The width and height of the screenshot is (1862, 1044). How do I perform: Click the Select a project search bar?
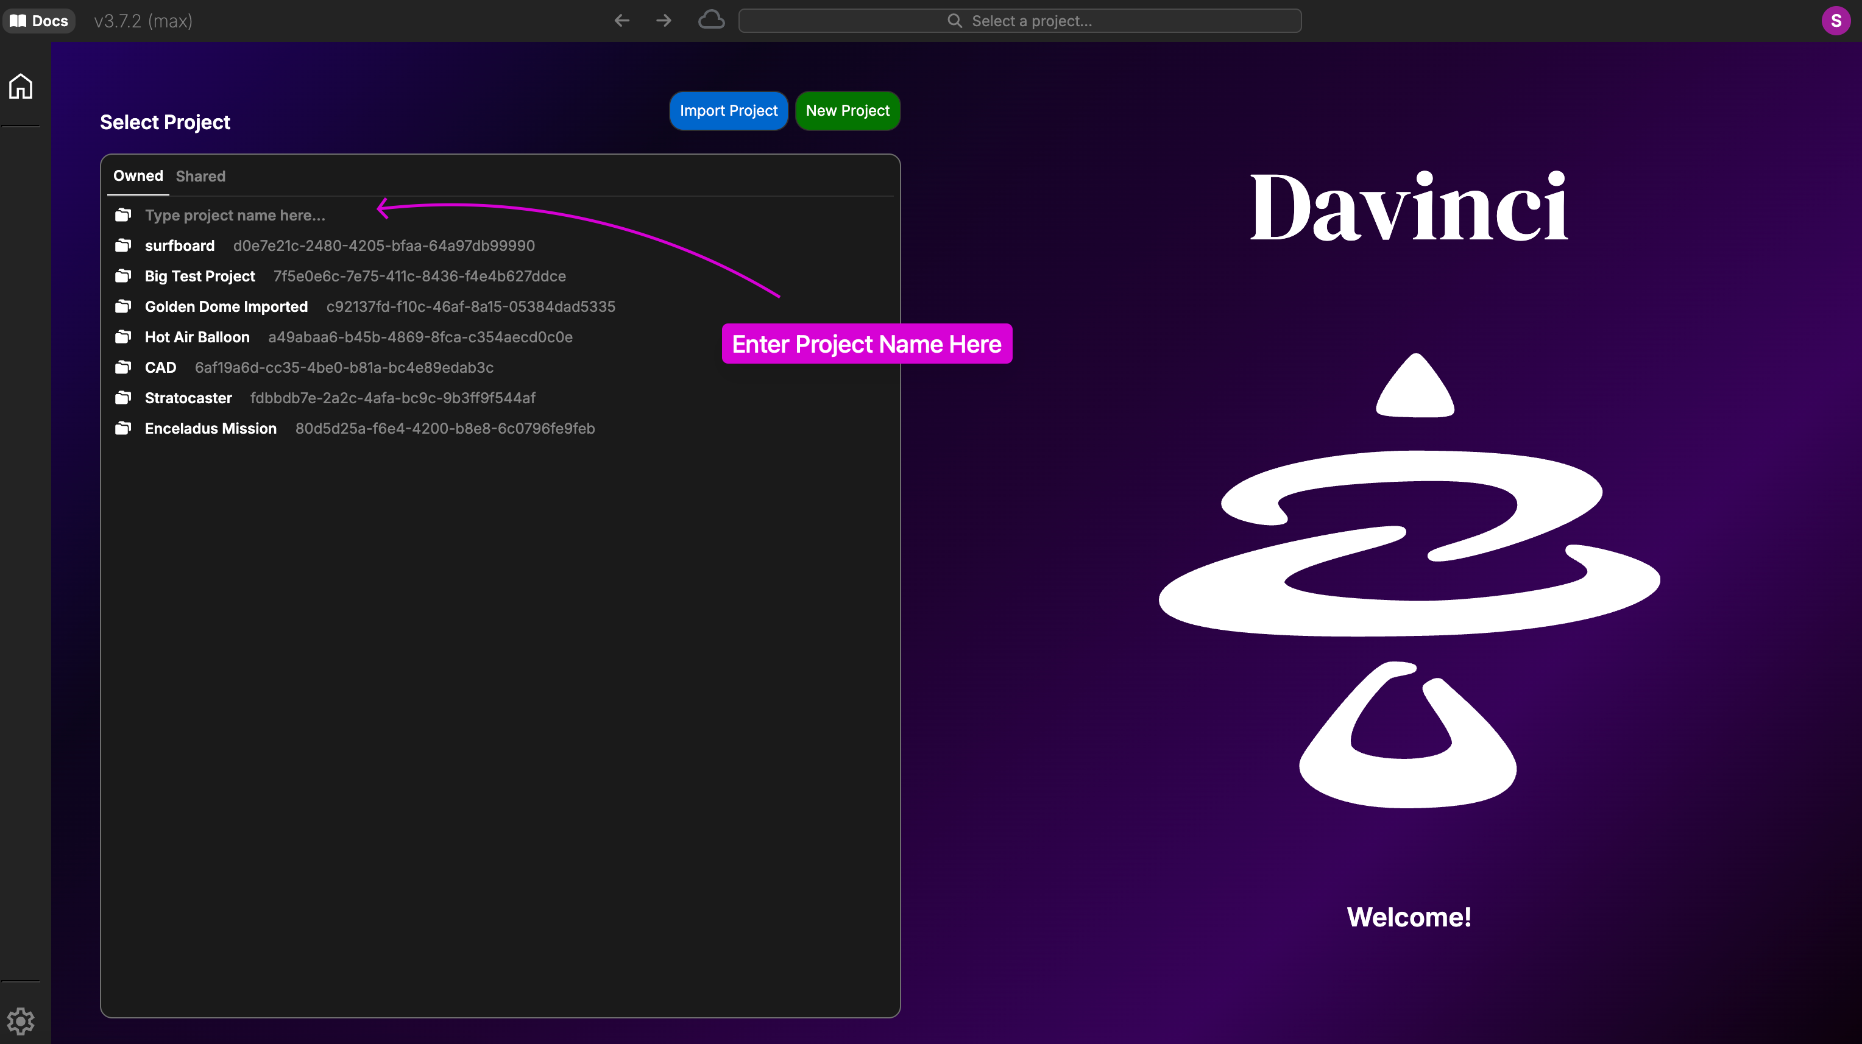tap(1019, 21)
